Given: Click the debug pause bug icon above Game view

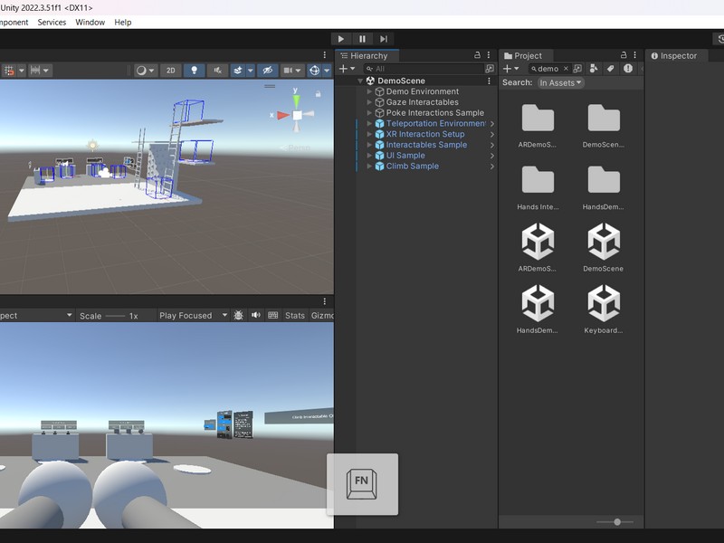Looking at the screenshot, I should point(238,315).
